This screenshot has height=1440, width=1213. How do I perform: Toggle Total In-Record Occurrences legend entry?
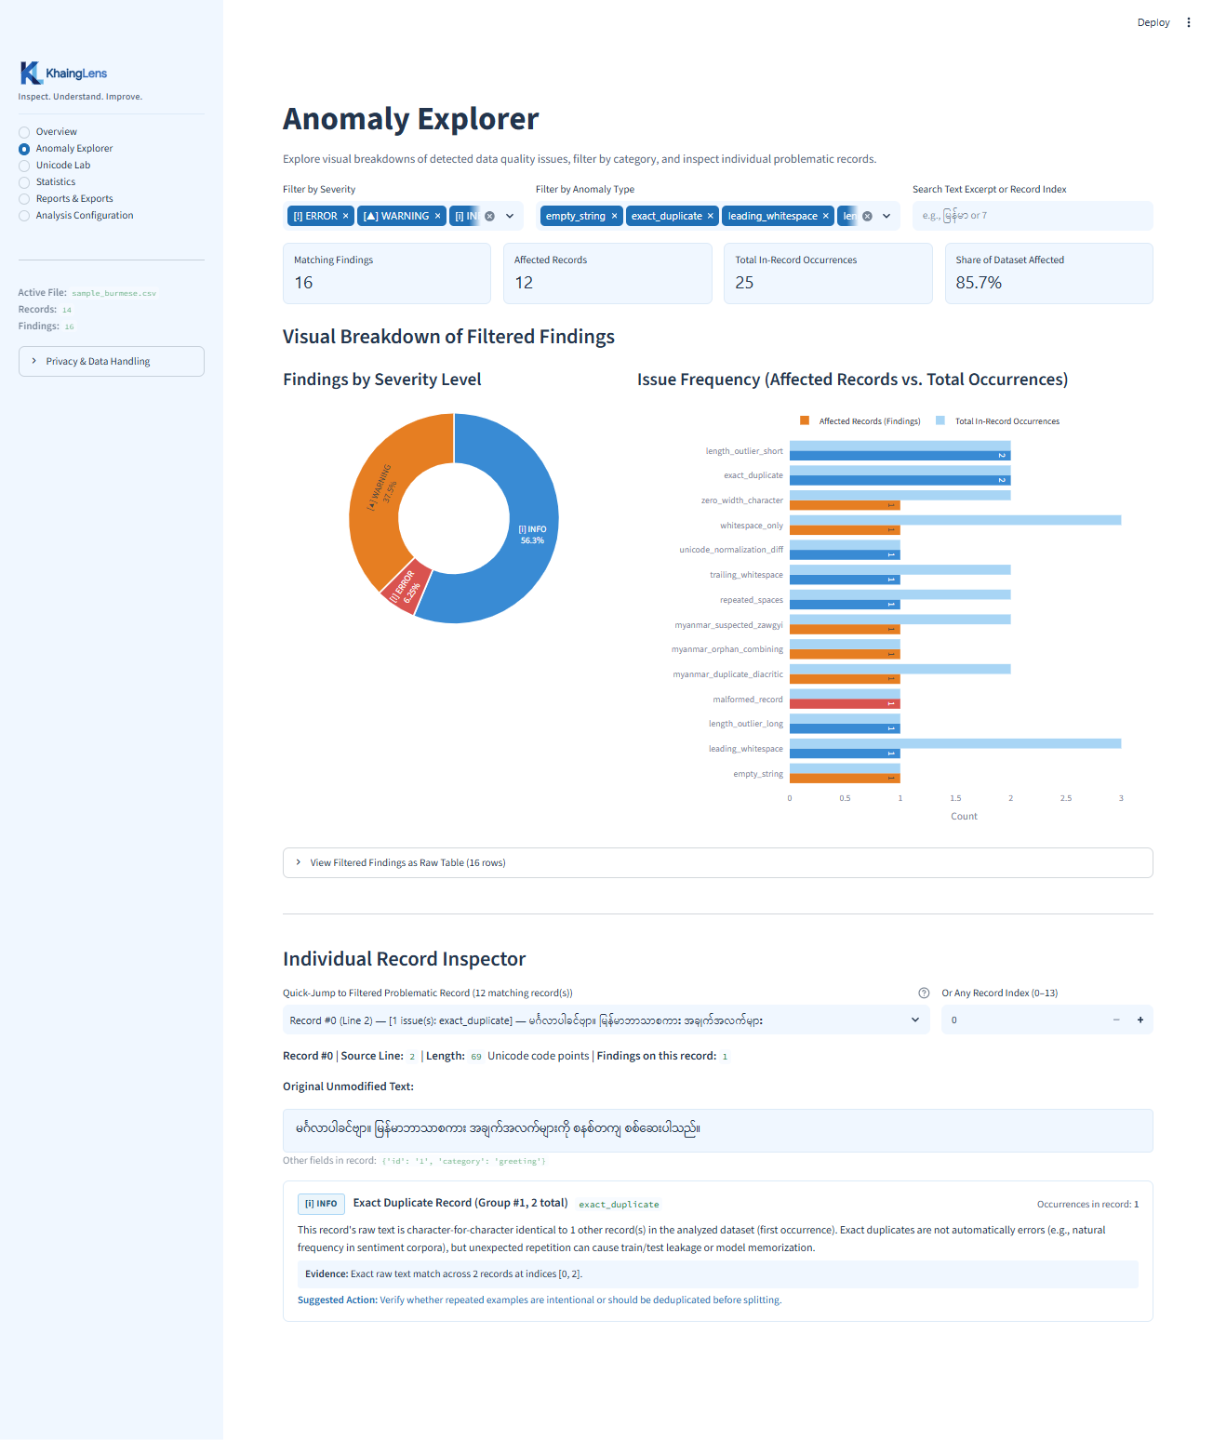coord(997,421)
